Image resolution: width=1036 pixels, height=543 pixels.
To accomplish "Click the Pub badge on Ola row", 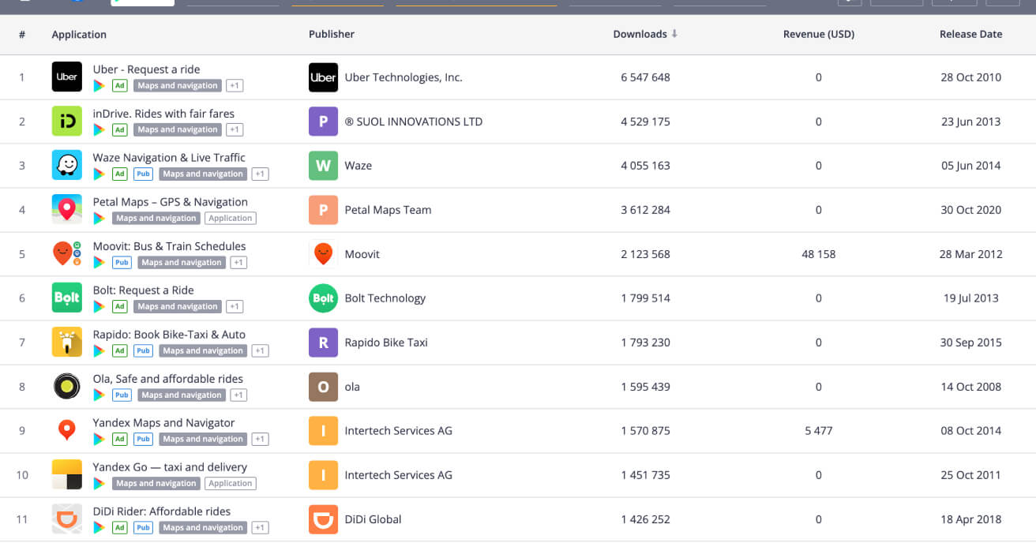I will point(122,395).
